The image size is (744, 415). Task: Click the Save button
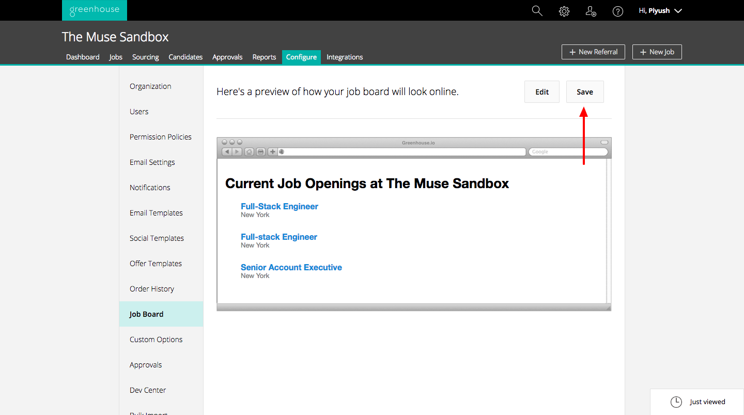pyautogui.click(x=585, y=92)
